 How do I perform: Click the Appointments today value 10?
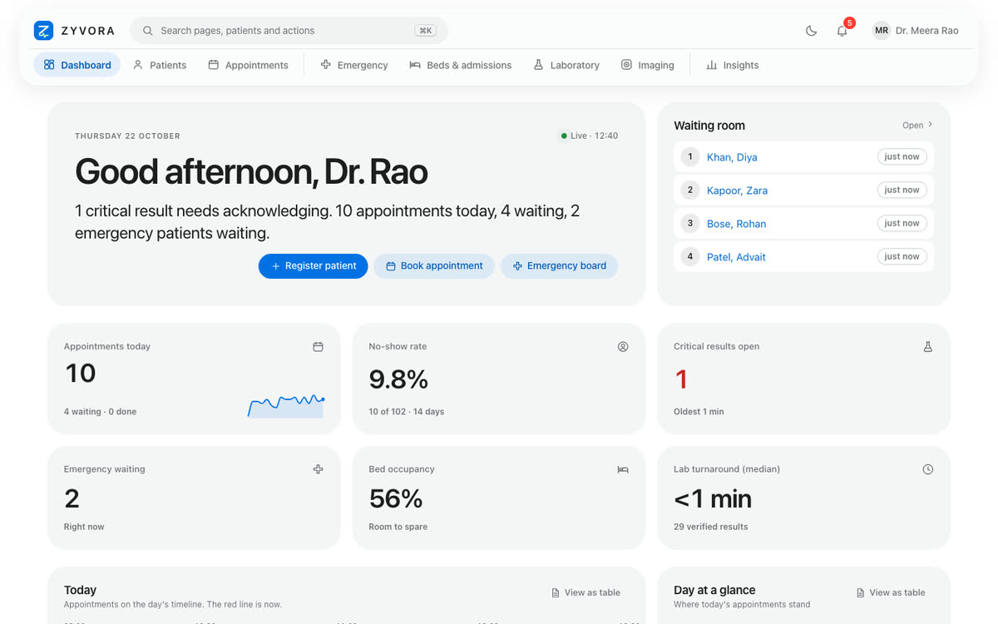point(81,374)
